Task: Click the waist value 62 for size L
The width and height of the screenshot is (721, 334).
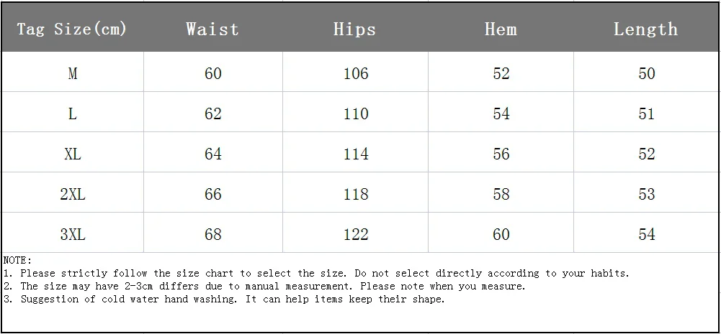Action: [x=213, y=113]
